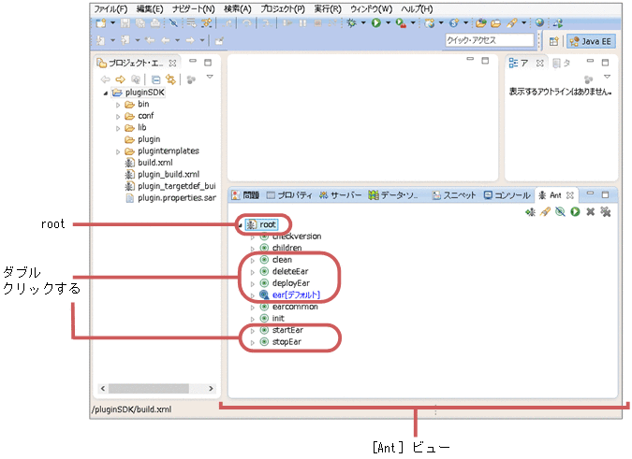Click the back arrow in Project Explorer

pos(105,79)
